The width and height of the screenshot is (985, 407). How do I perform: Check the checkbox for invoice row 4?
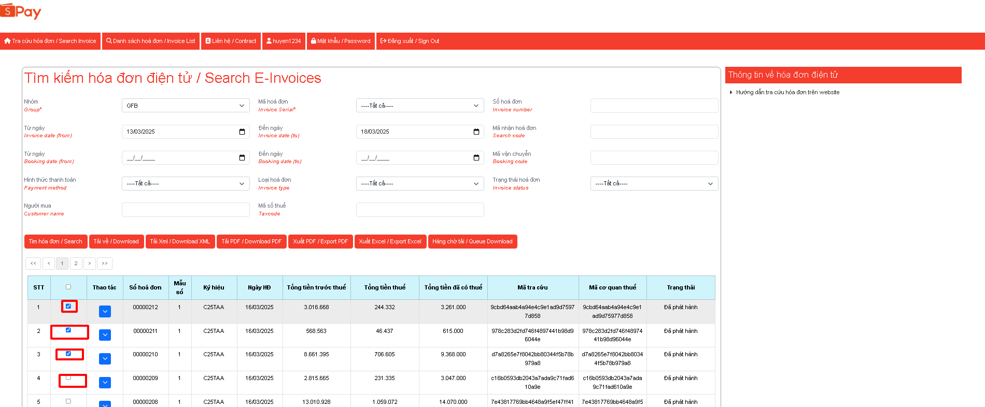68,378
